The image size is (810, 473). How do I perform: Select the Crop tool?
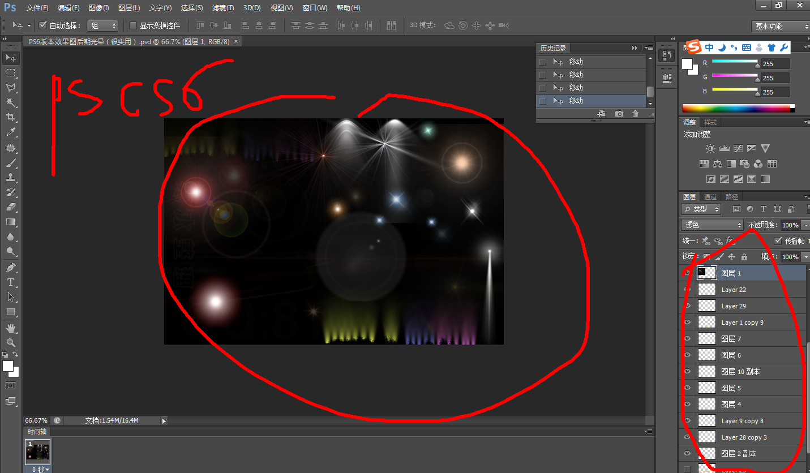point(11,117)
